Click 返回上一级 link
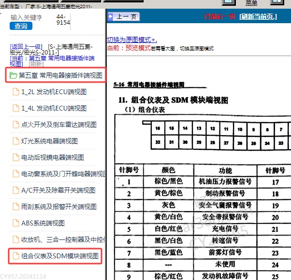 click(26, 46)
